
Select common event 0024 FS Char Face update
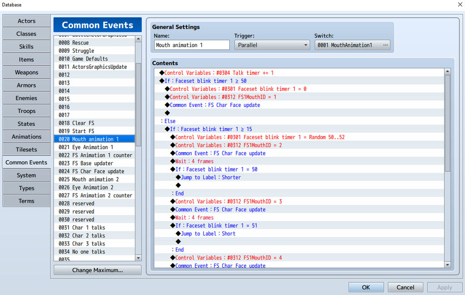tap(98, 171)
